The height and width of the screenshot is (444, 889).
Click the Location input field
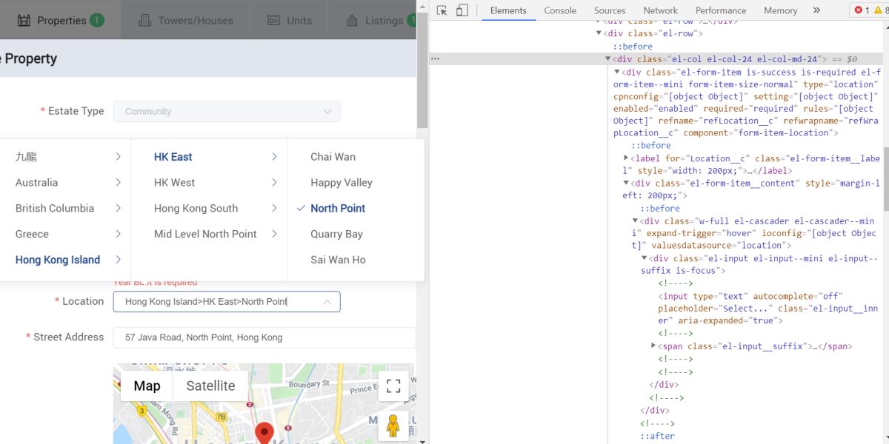(x=227, y=301)
